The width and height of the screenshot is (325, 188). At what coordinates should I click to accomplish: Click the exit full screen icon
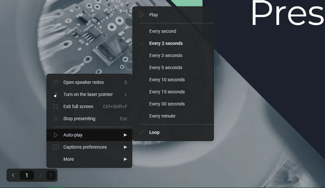tap(55, 106)
